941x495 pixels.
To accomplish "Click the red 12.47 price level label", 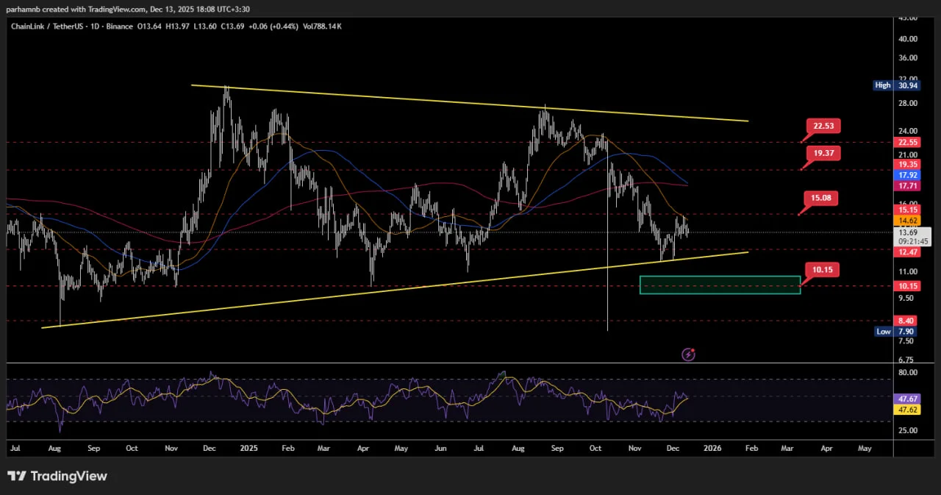I will pos(906,253).
